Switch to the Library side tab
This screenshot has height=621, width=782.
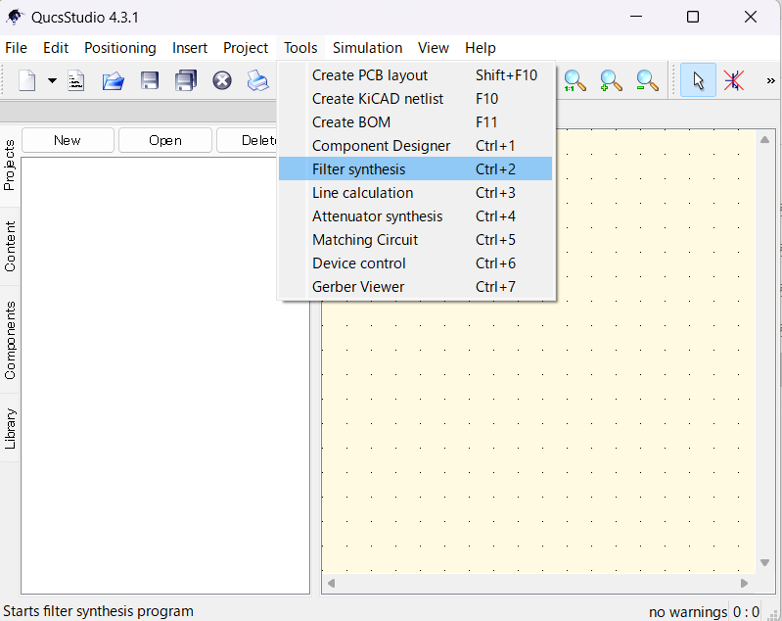10,428
